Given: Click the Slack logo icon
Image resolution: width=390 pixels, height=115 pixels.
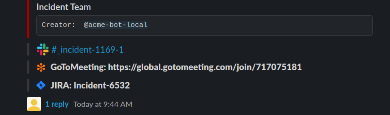Looking at the screenshot, I should click(x=43, y=49).
